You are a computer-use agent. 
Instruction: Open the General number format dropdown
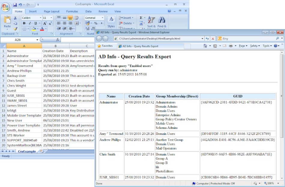click(102, 18)
